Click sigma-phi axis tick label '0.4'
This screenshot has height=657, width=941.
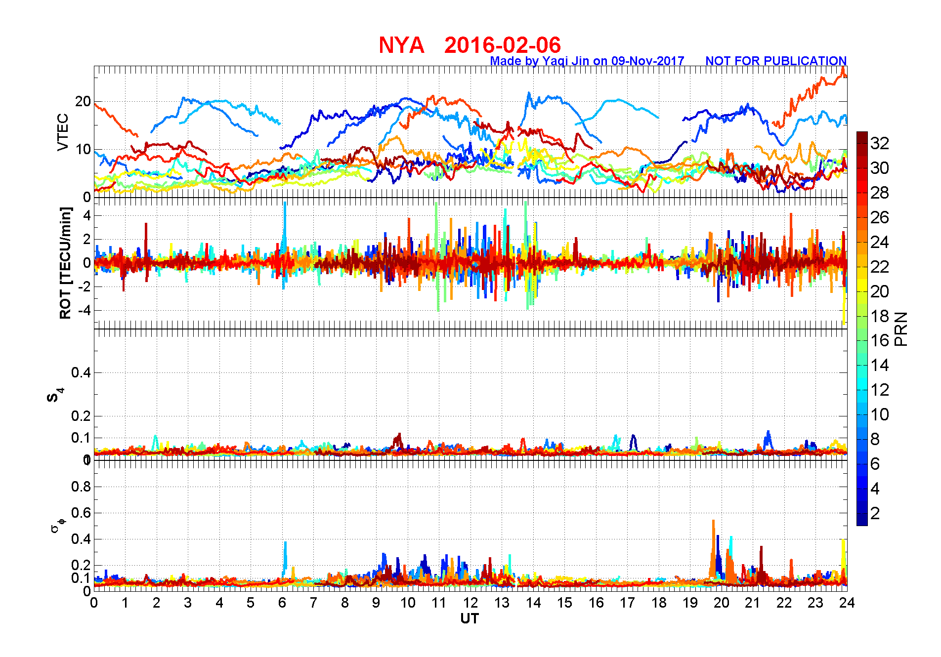[81, 539]
